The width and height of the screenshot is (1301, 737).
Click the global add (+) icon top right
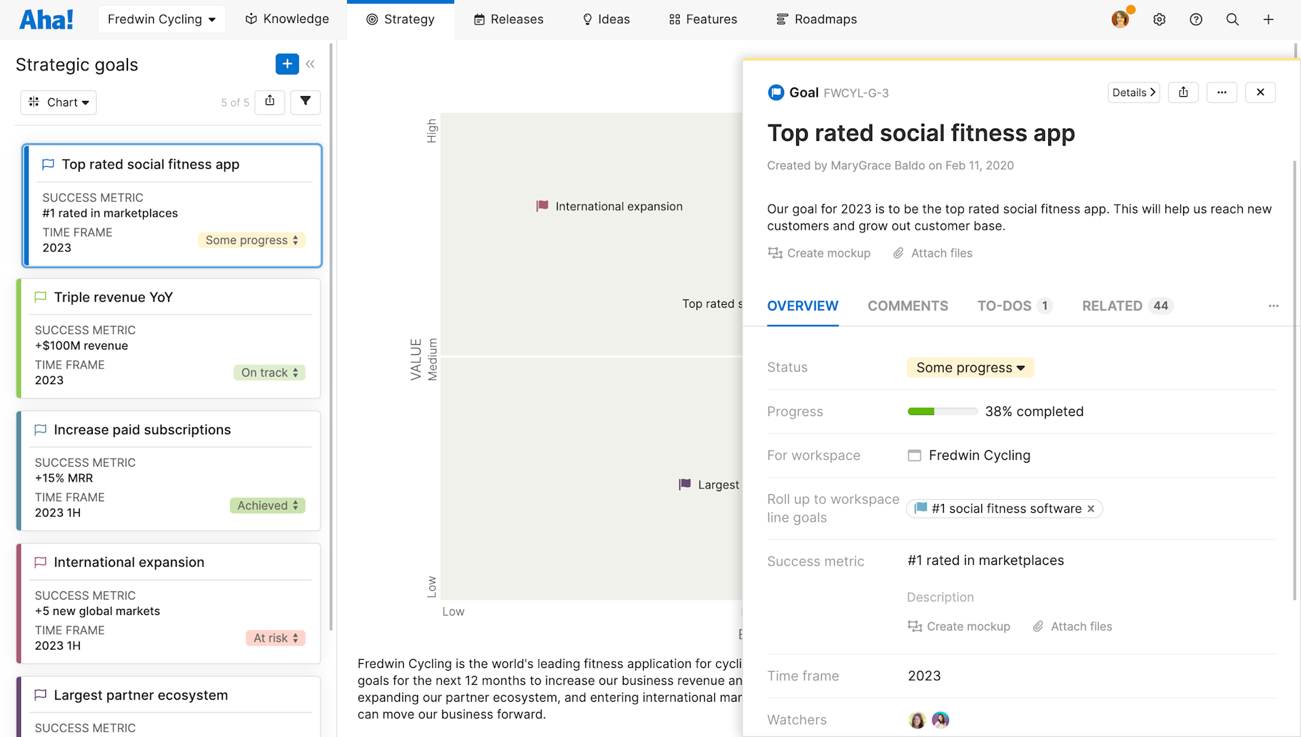pos(1269,19)
